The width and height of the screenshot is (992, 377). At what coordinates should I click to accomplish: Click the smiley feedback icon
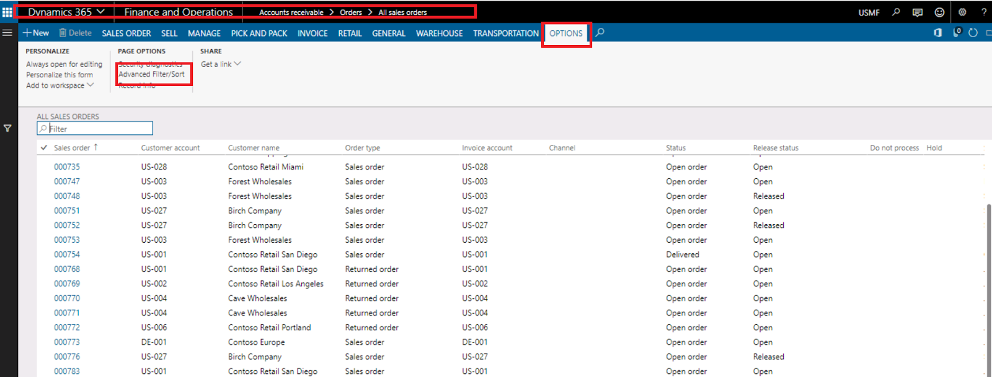click(x=939, y=12)
